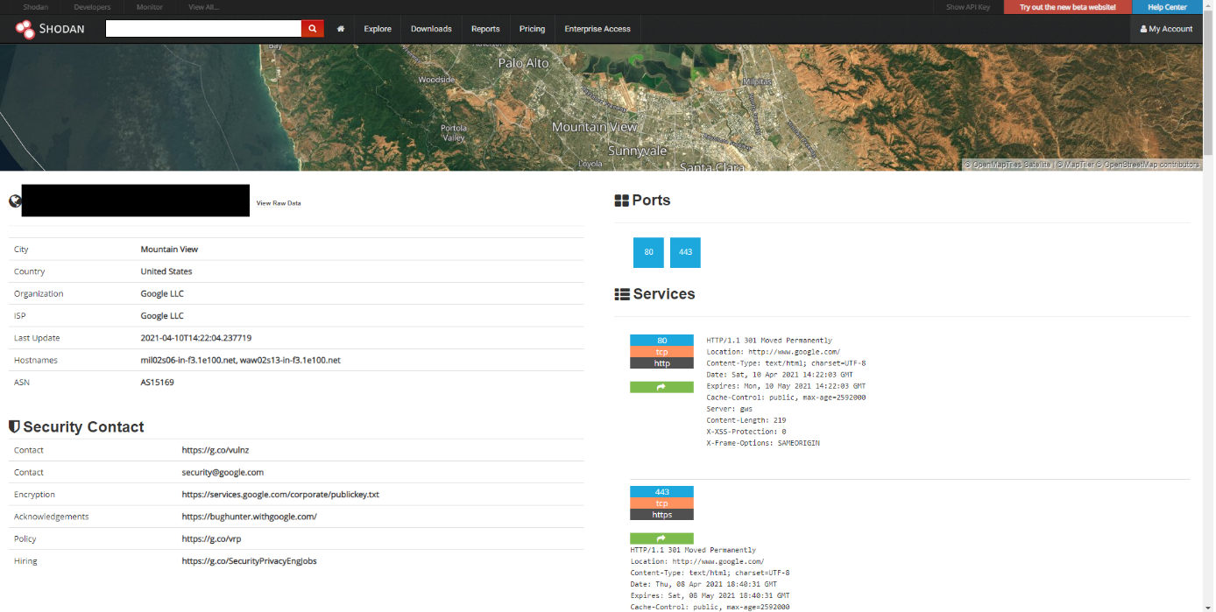The image size is (1216, 612).
Task: Click the MapTiler attribution link
Action: pyautogui.click(x=1074, y=165)
